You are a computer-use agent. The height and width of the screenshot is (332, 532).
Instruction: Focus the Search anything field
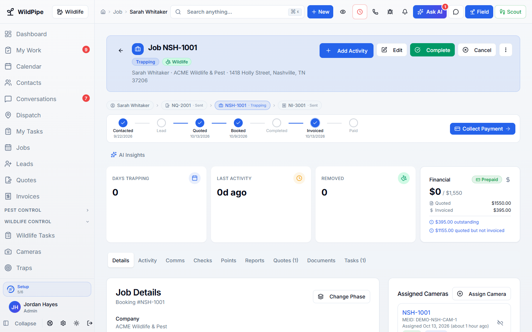point(237,12)
